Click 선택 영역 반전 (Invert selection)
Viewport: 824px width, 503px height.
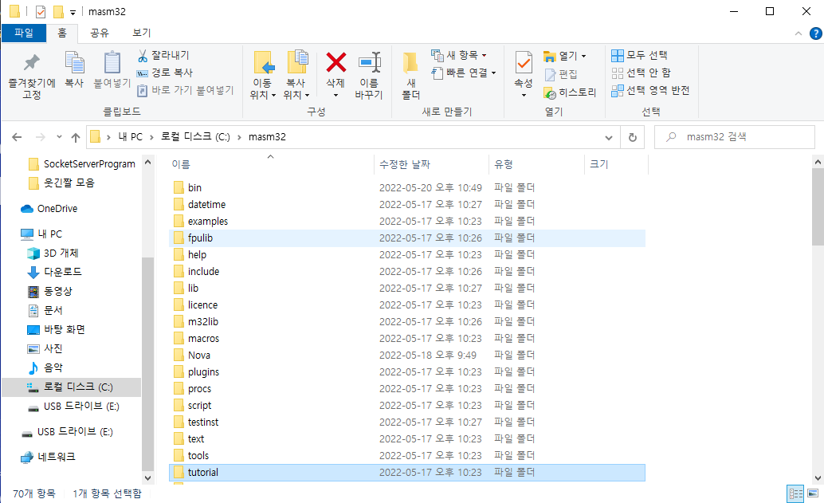650,90
